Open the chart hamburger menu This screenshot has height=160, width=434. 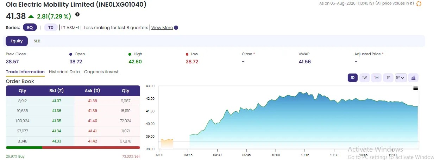click(415, 89)
